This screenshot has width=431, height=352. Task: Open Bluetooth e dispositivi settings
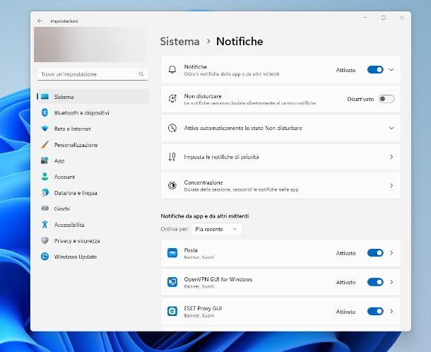[x=93, y=112]
